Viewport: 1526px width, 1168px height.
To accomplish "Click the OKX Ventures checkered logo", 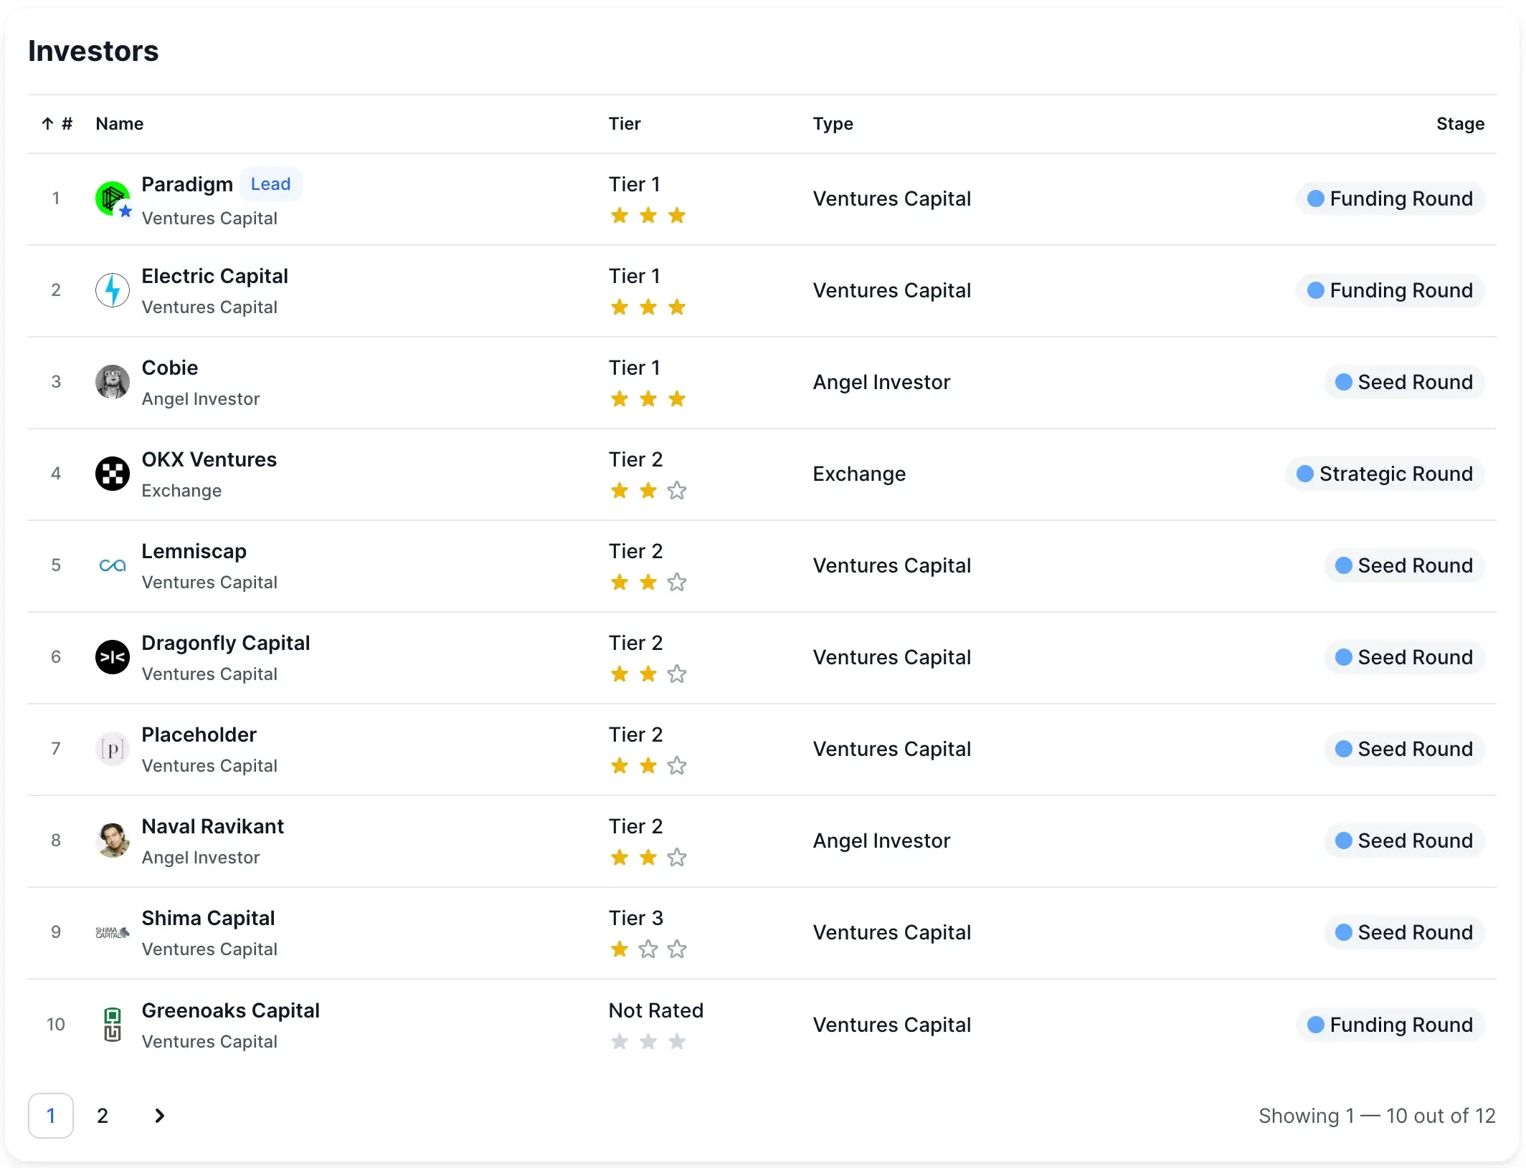I will [x=112, y=474].
